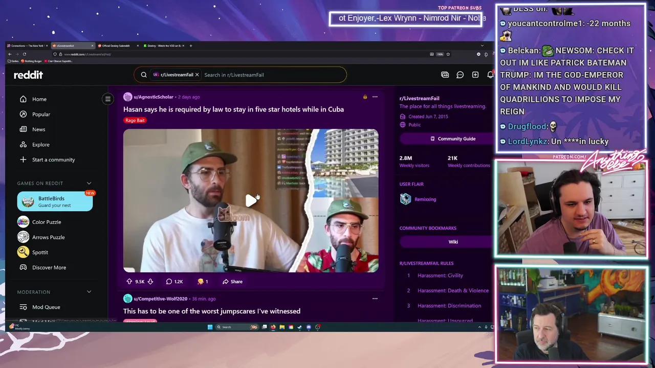The height and width of the screenshot is (368, 655).
Task: Downvote the Hasan post
Action: (x=150, y=282)
